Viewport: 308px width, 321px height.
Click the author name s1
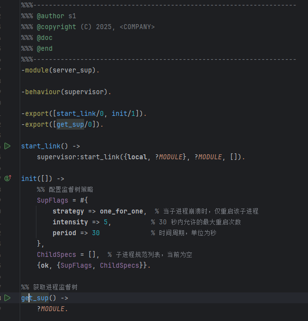click(72, 16)
